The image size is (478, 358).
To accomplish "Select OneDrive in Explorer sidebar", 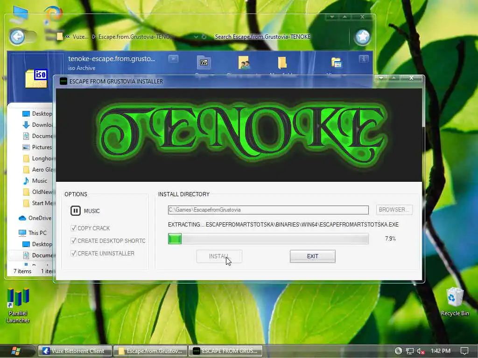I will pos(35,218).
